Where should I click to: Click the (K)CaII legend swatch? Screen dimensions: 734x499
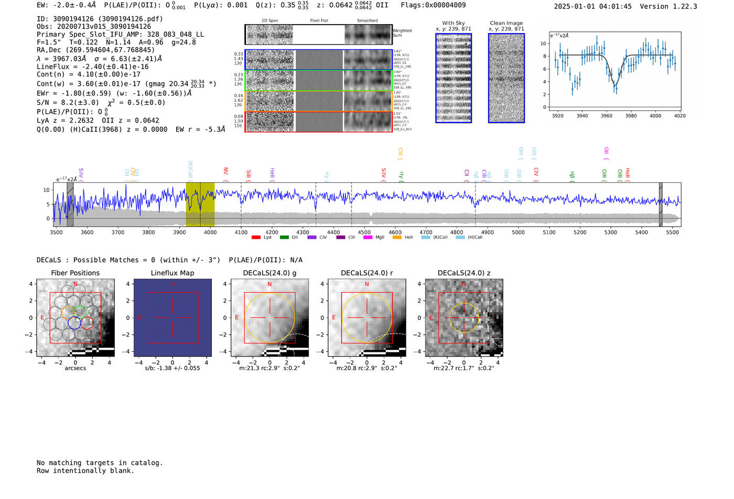[426, 237]
